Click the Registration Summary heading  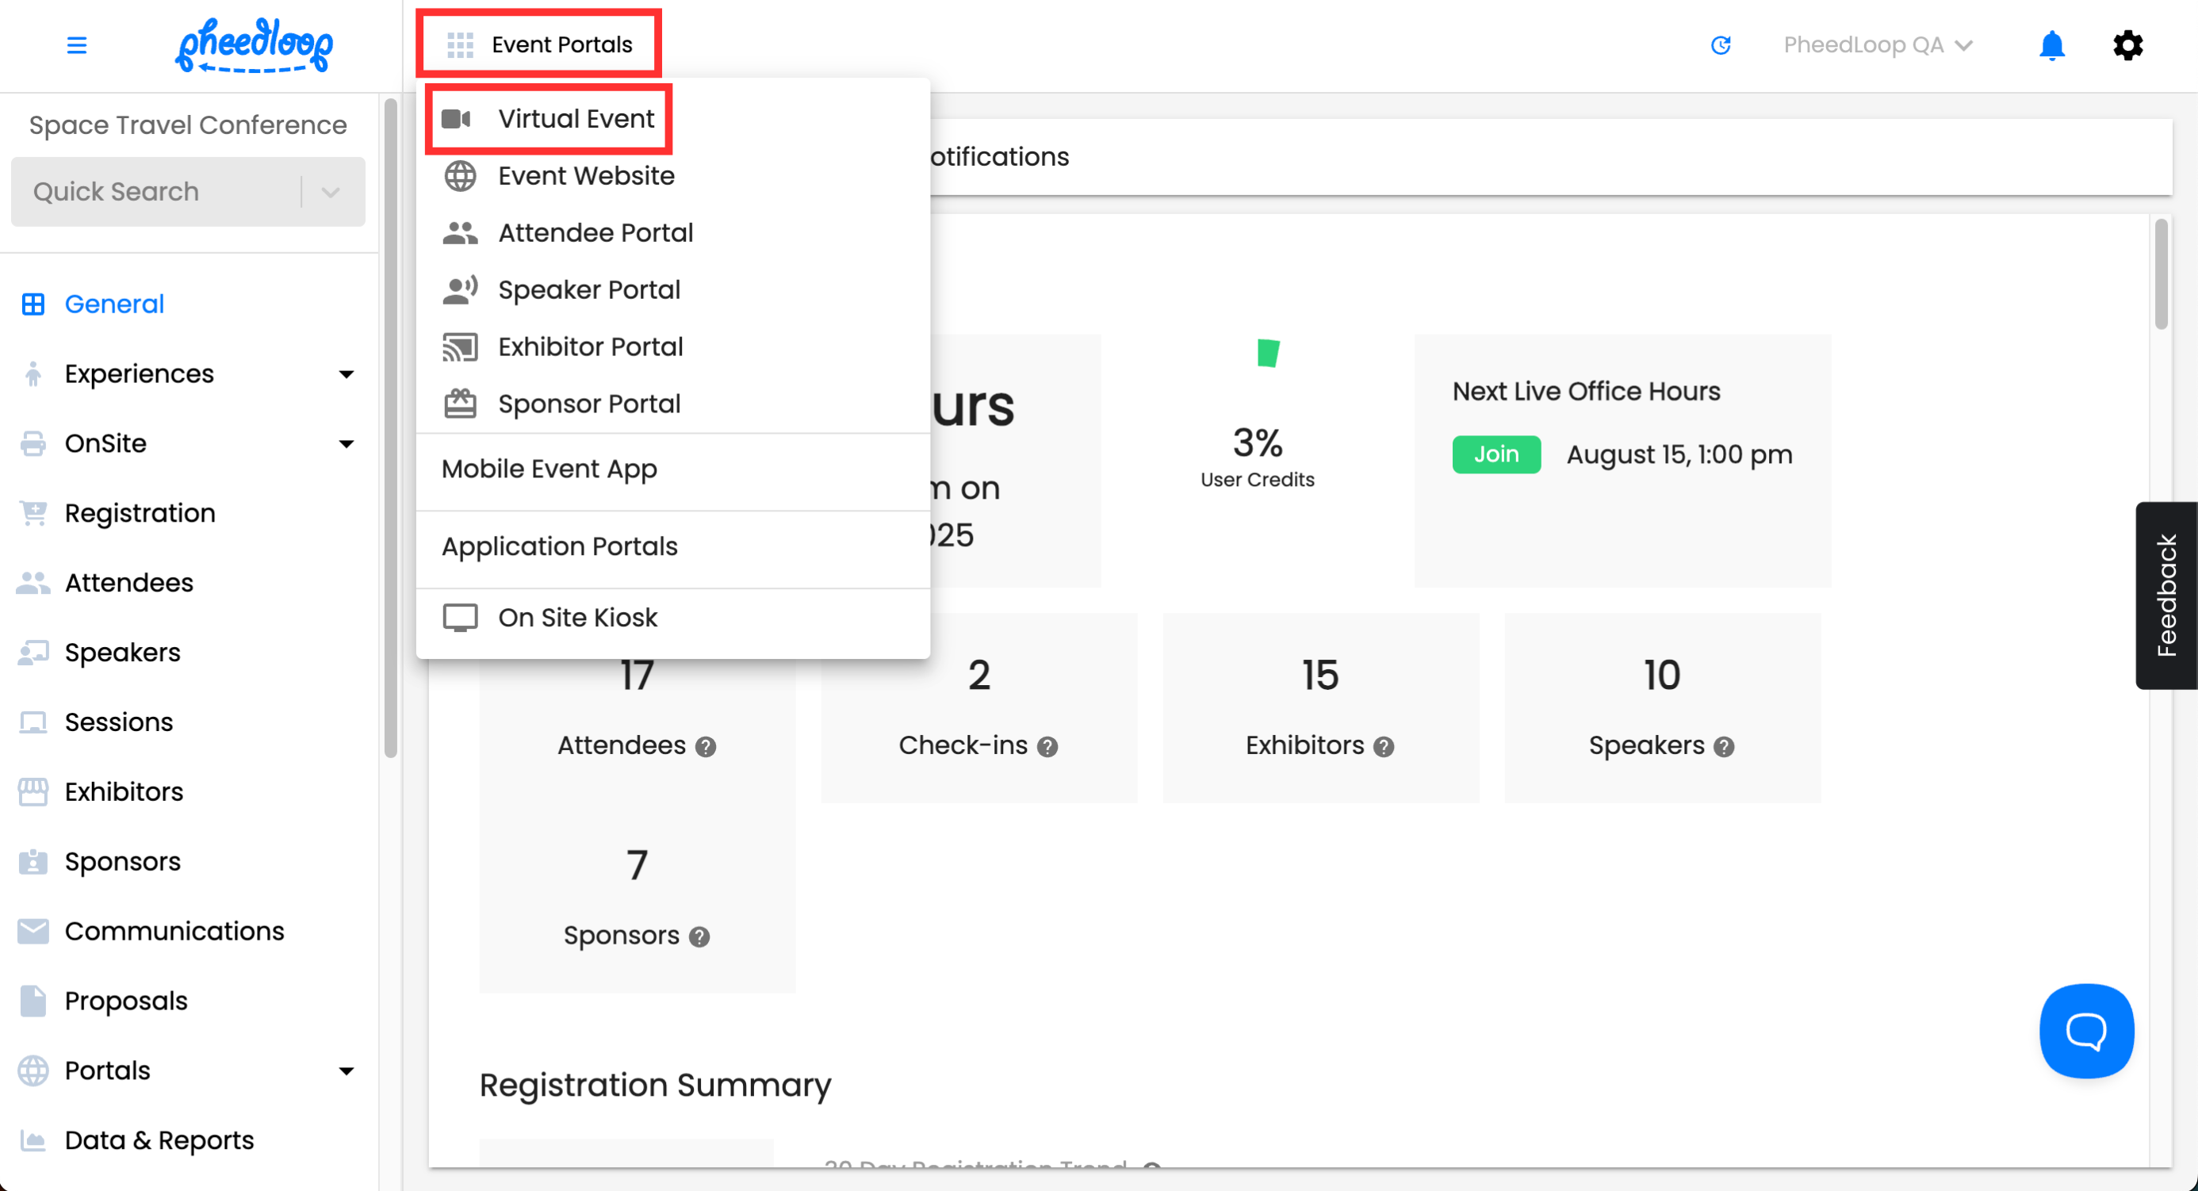click(x=654, y=1086)
